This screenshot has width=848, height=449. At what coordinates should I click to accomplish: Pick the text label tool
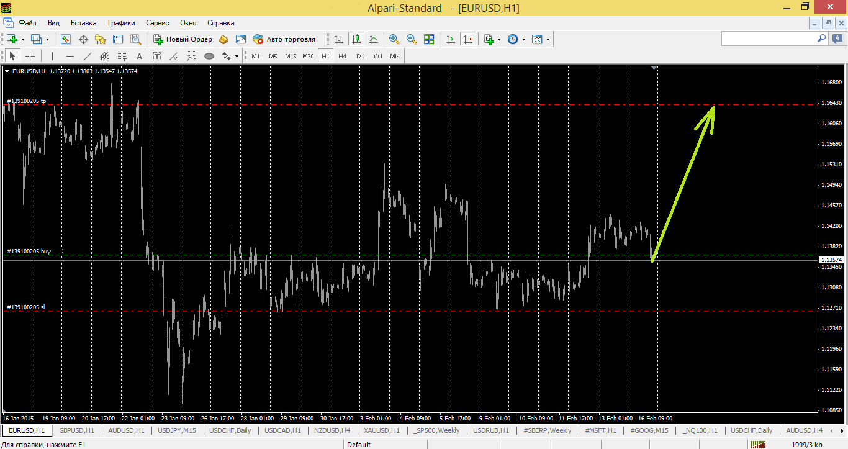[139, 56]
